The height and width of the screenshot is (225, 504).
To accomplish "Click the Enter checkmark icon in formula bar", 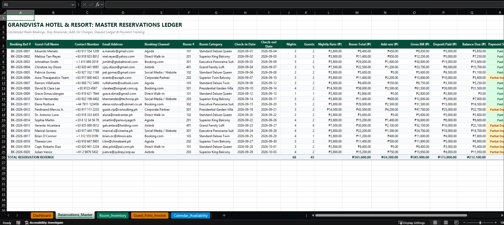I will pos(91,5).
